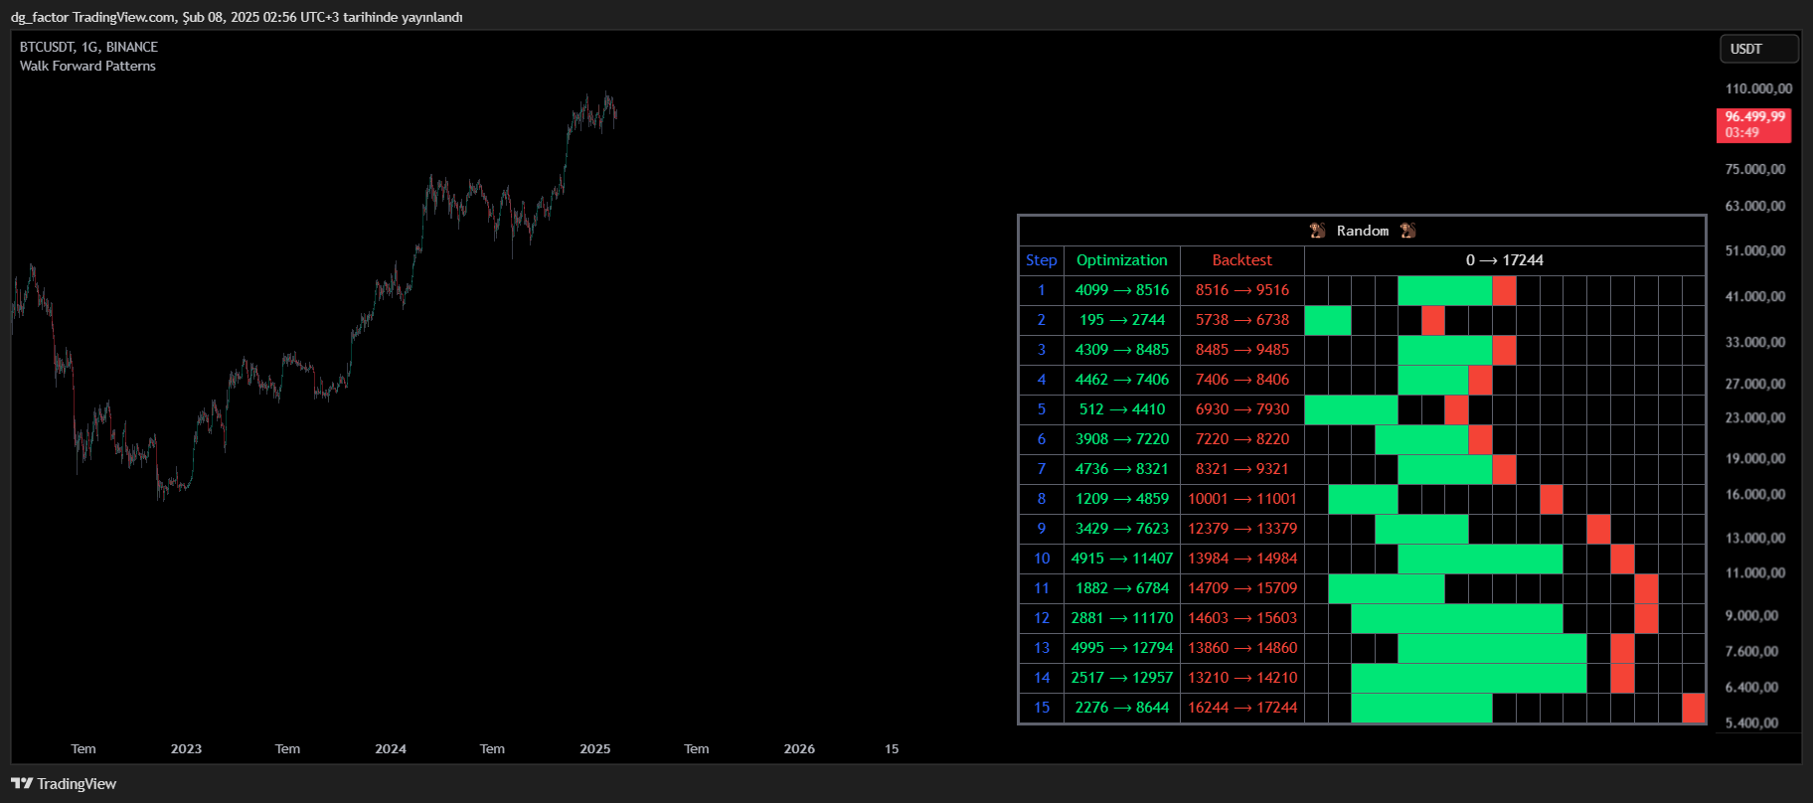Screen dimensions: 1813x803
Task: Click backtest cell 13210 ⟶ 14210
Action: click(x=1241, y=678)
